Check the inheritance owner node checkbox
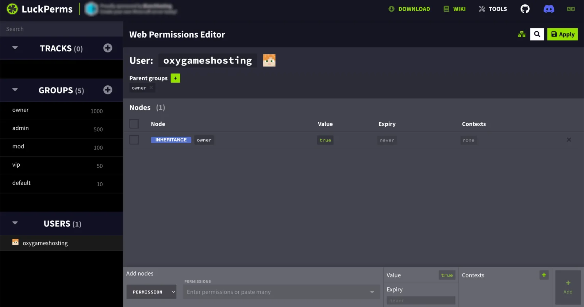This screenshot has width=584, height=307. click(134, 140)
